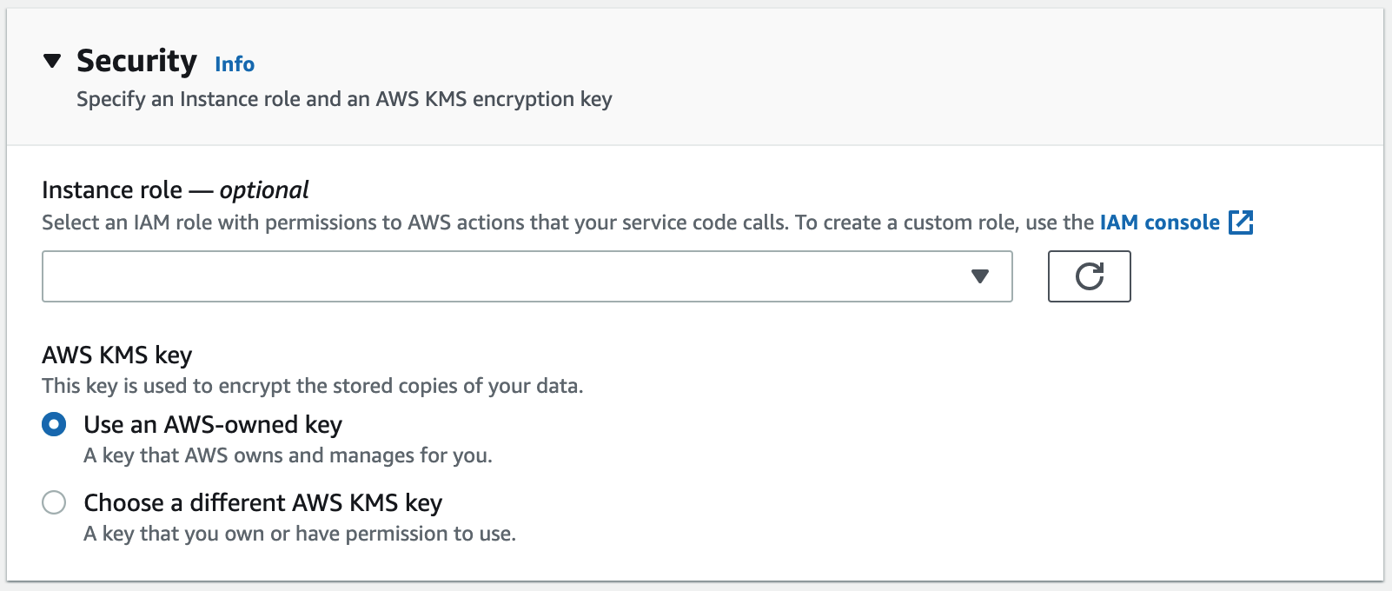Collapse the Security section triangle
Image resolution: width=1392 pixels, height=591 pixels.
(x=52, y=61)
